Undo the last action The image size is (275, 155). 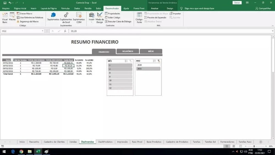[x=10, y=3]
